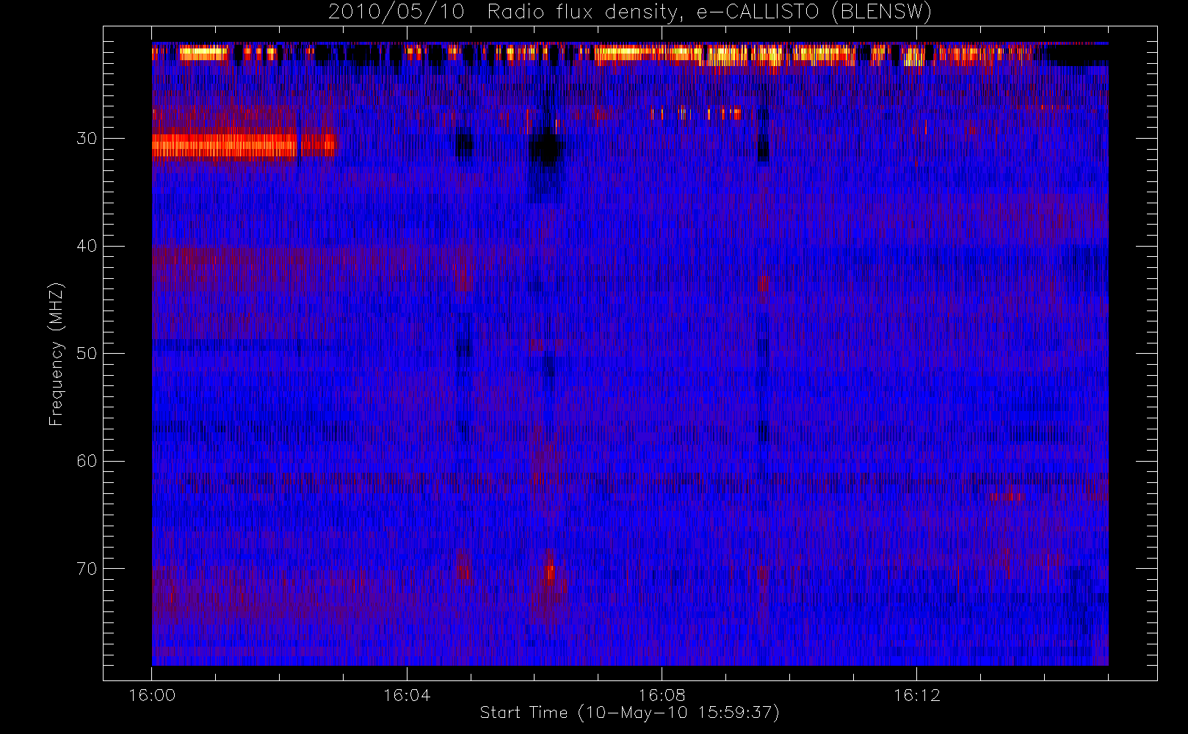The height and width of the screenshot is (734, 1188).
Task: Click the 40 frequency tick label
Action: pos(87,246)
